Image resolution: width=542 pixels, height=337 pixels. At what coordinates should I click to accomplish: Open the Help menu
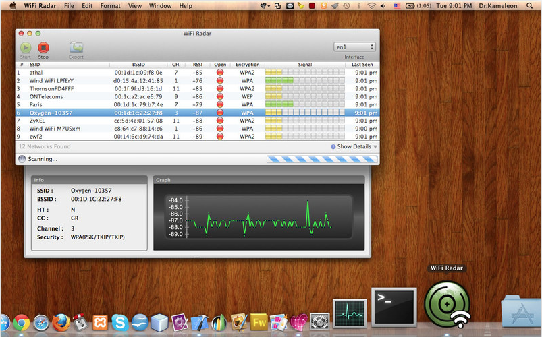(186, 6)
